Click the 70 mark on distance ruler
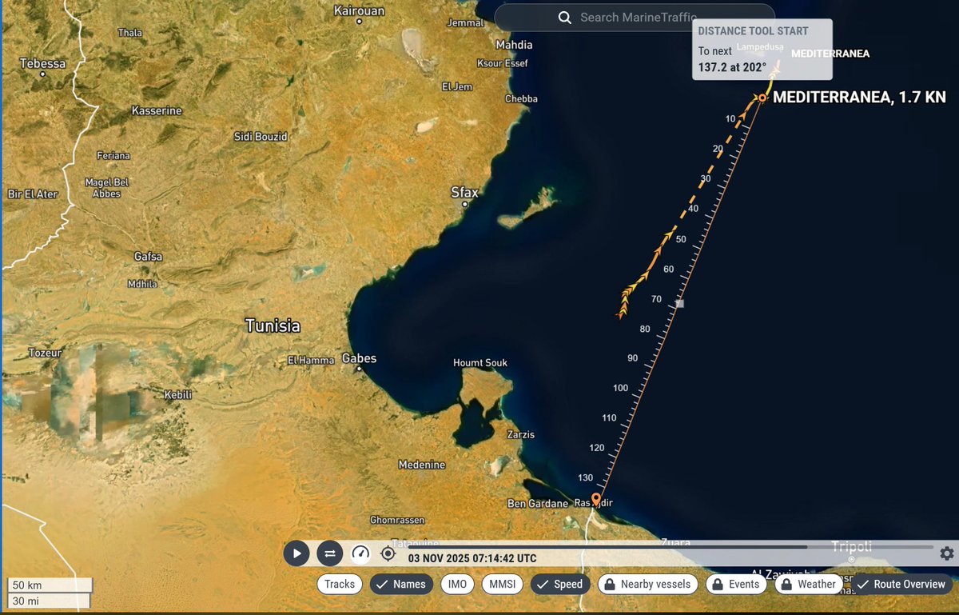Image resolution: width=959 pixels, height=615 pixels. [x=657, y=299]
